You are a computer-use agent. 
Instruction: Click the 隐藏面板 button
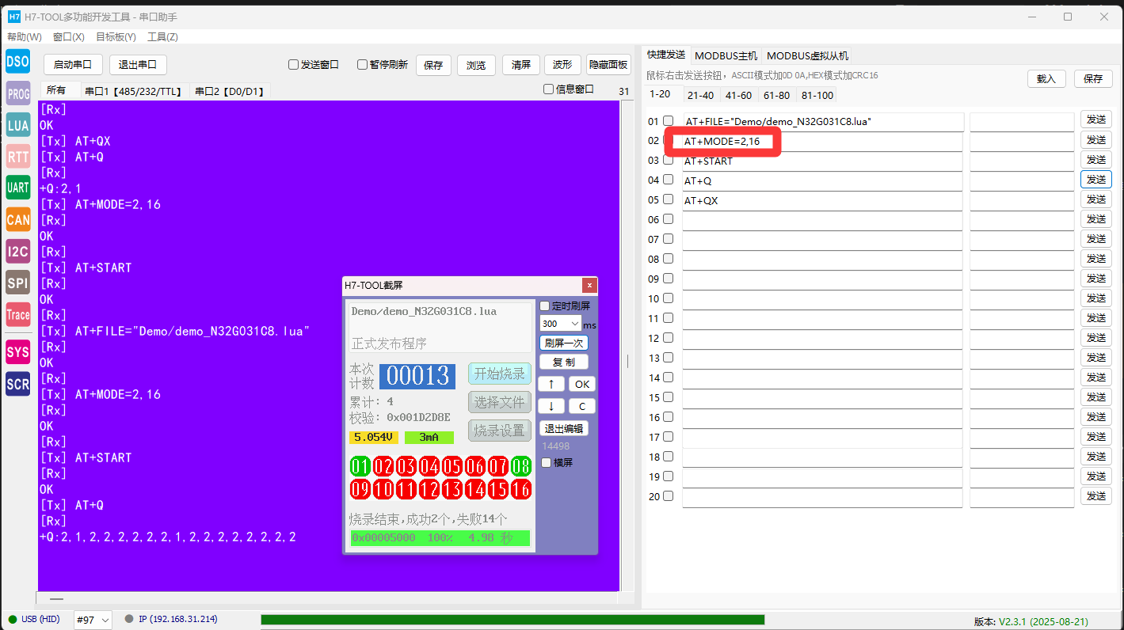tap(608, 65)
